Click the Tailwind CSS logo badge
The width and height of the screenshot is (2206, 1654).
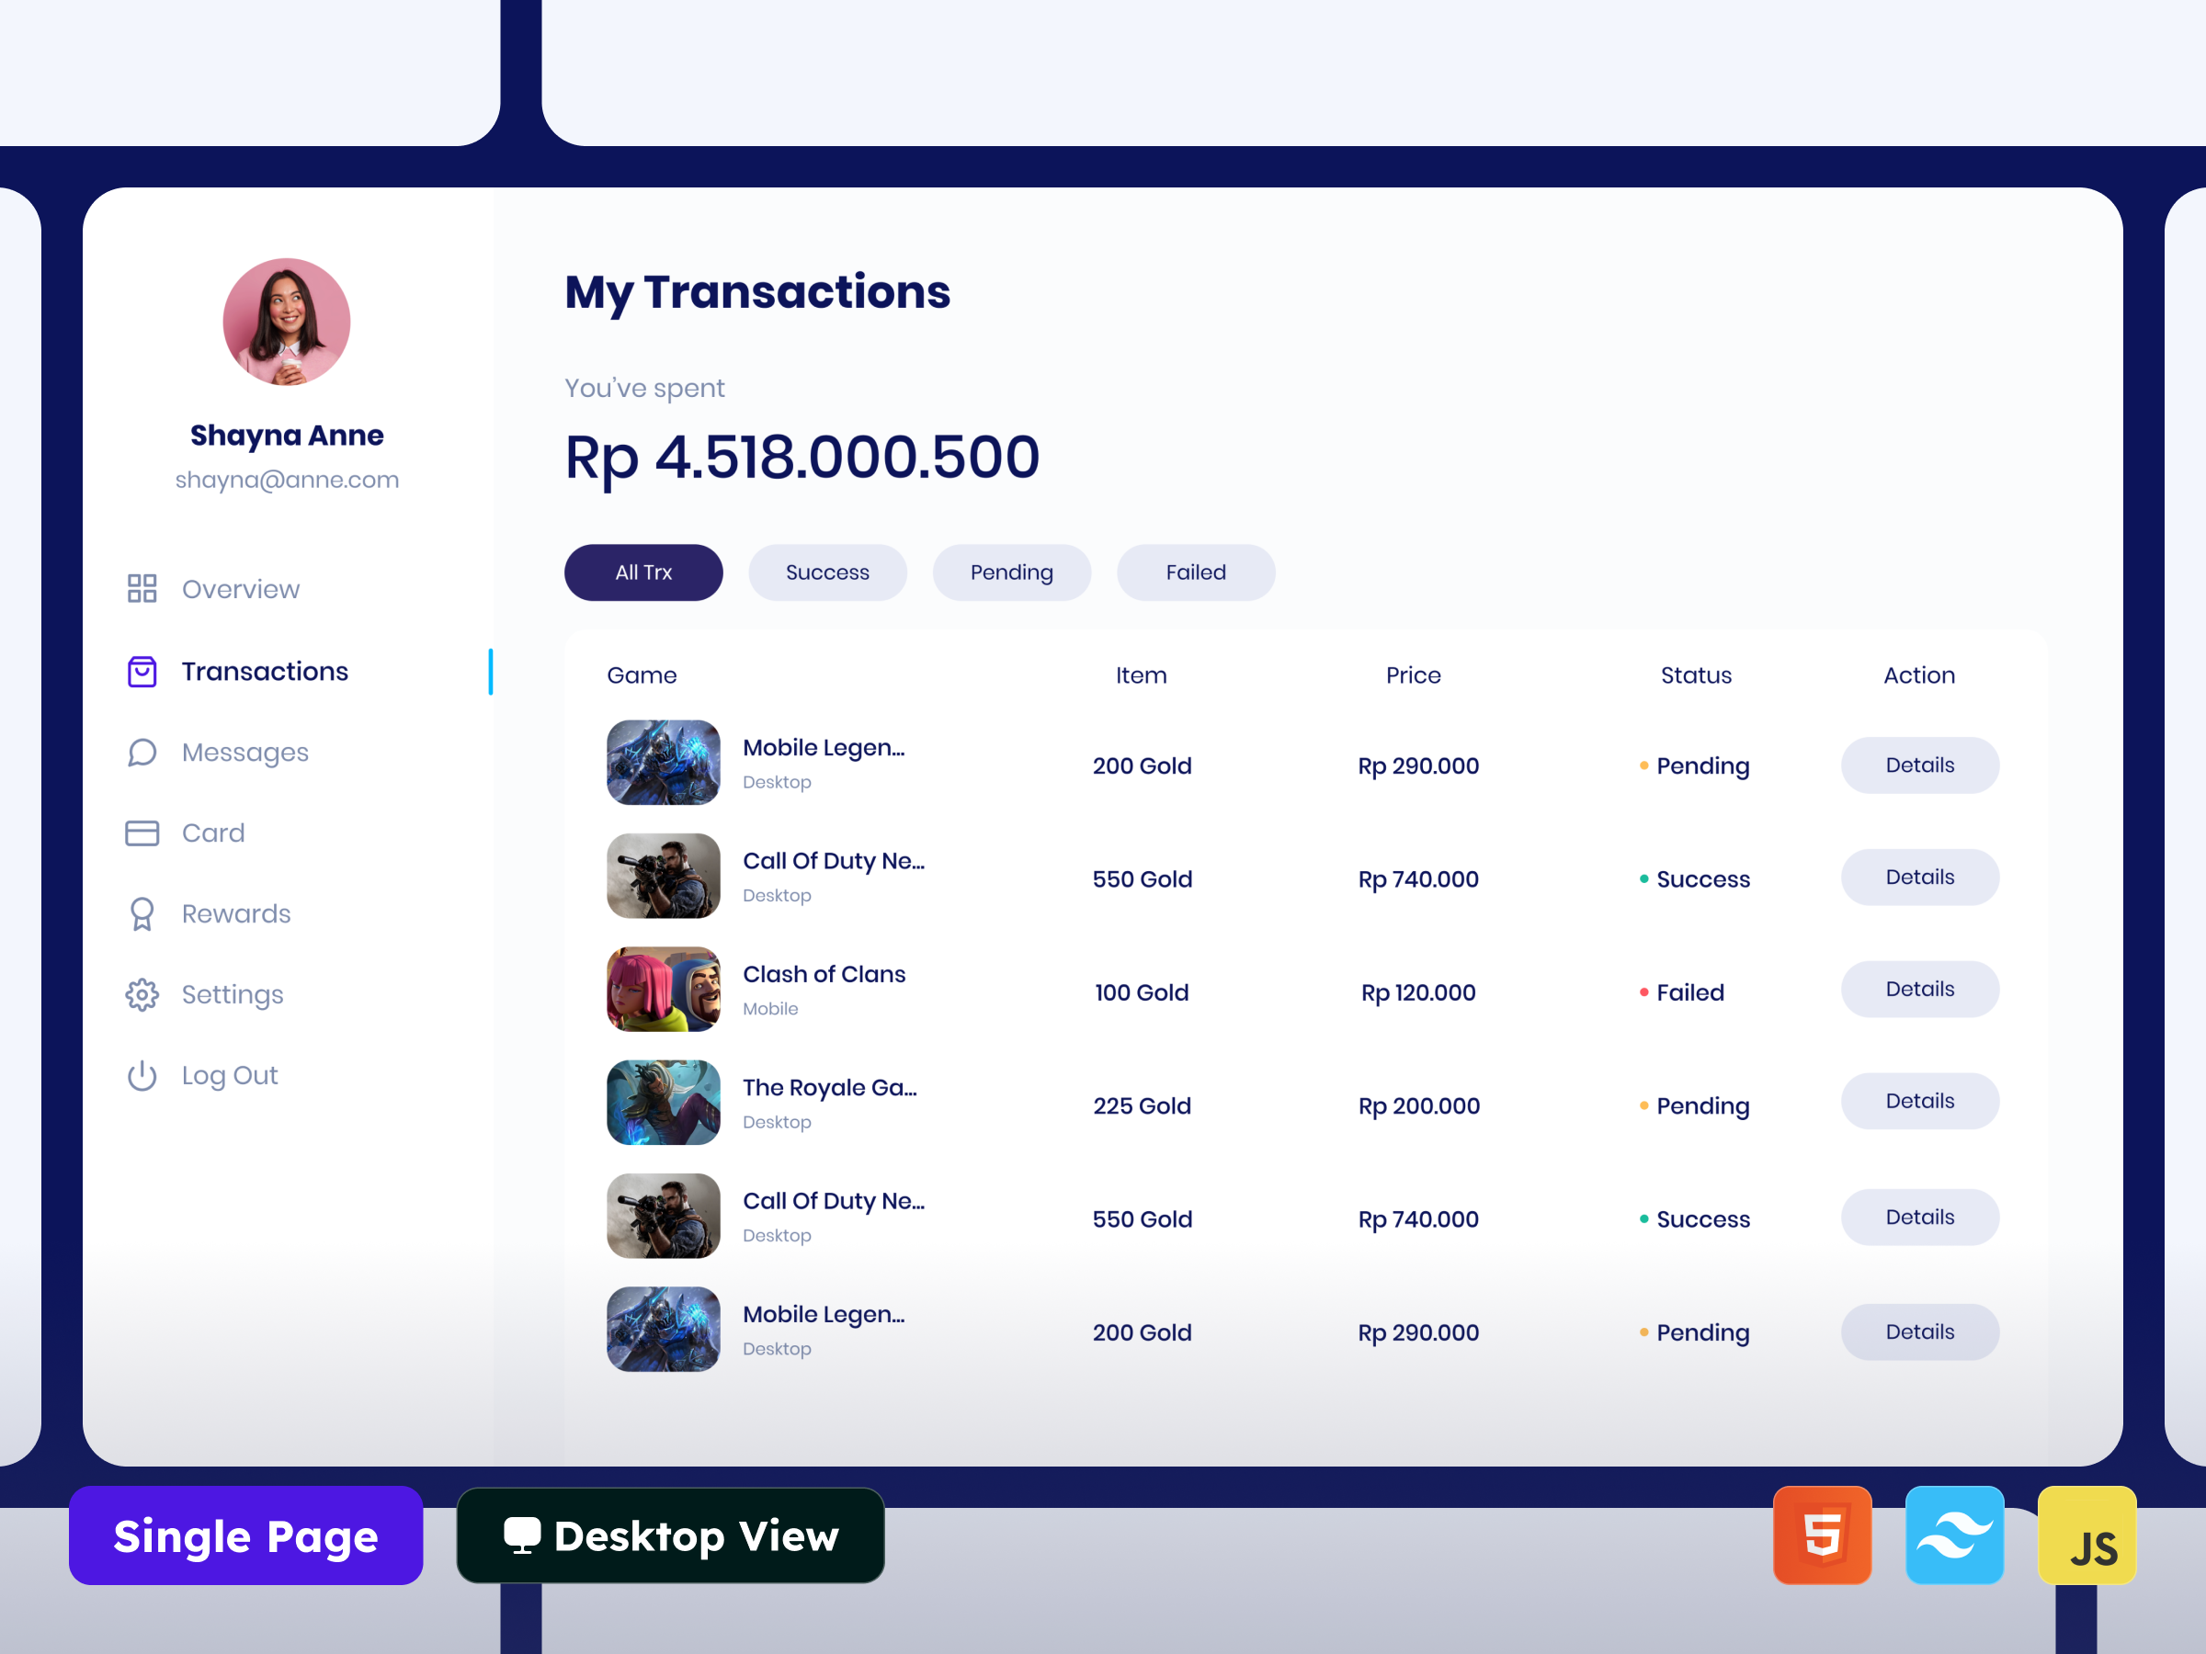[1953, 1535]
